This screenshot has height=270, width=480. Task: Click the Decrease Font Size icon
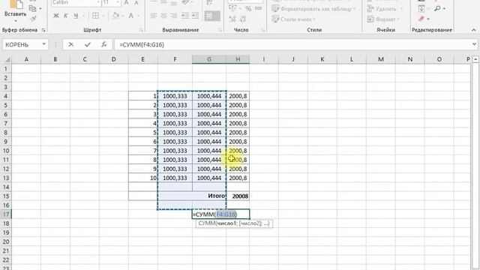[136, 3]
